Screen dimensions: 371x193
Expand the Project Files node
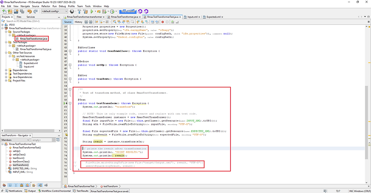(x=6, y=81)
